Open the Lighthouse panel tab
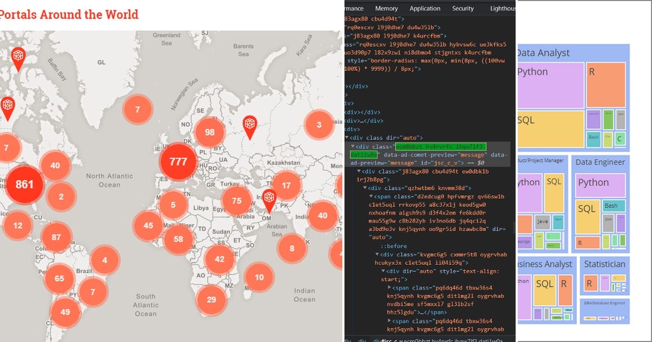The height and width of the screenshot is (342, 652). click(502, 8)
